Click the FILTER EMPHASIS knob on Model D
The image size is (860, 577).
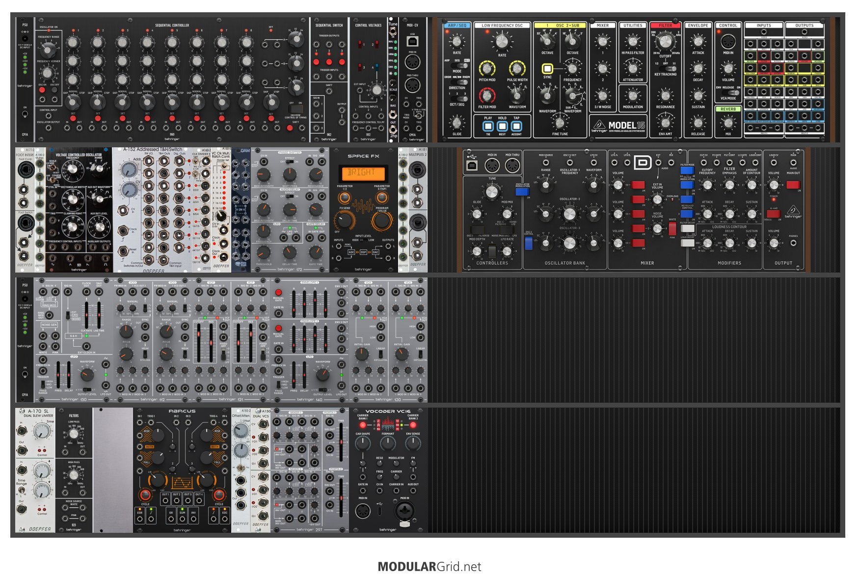729,185
